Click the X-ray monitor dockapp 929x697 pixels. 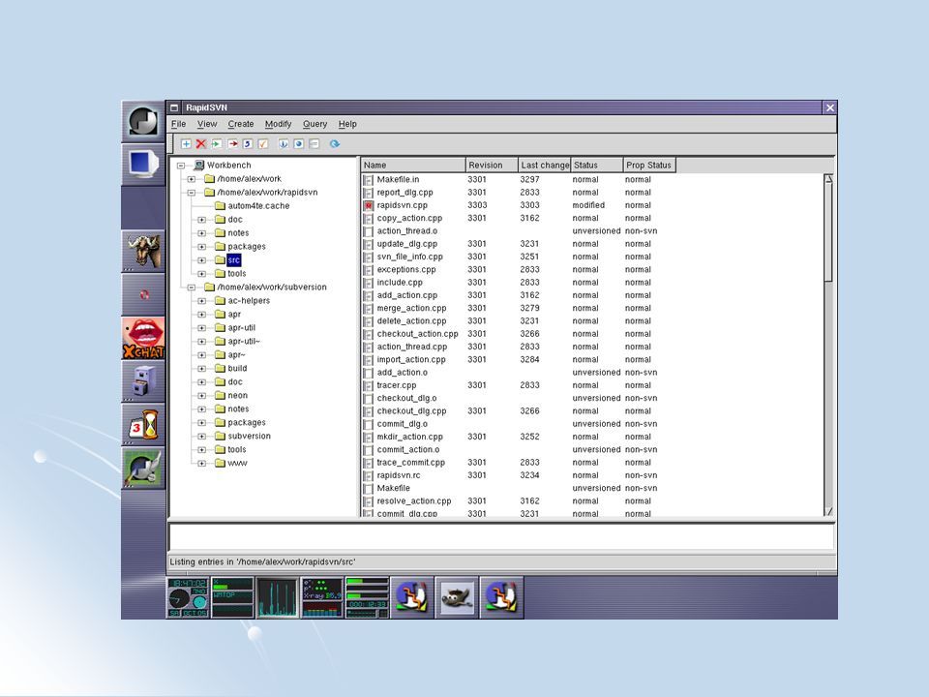click(x=322, y=598)
